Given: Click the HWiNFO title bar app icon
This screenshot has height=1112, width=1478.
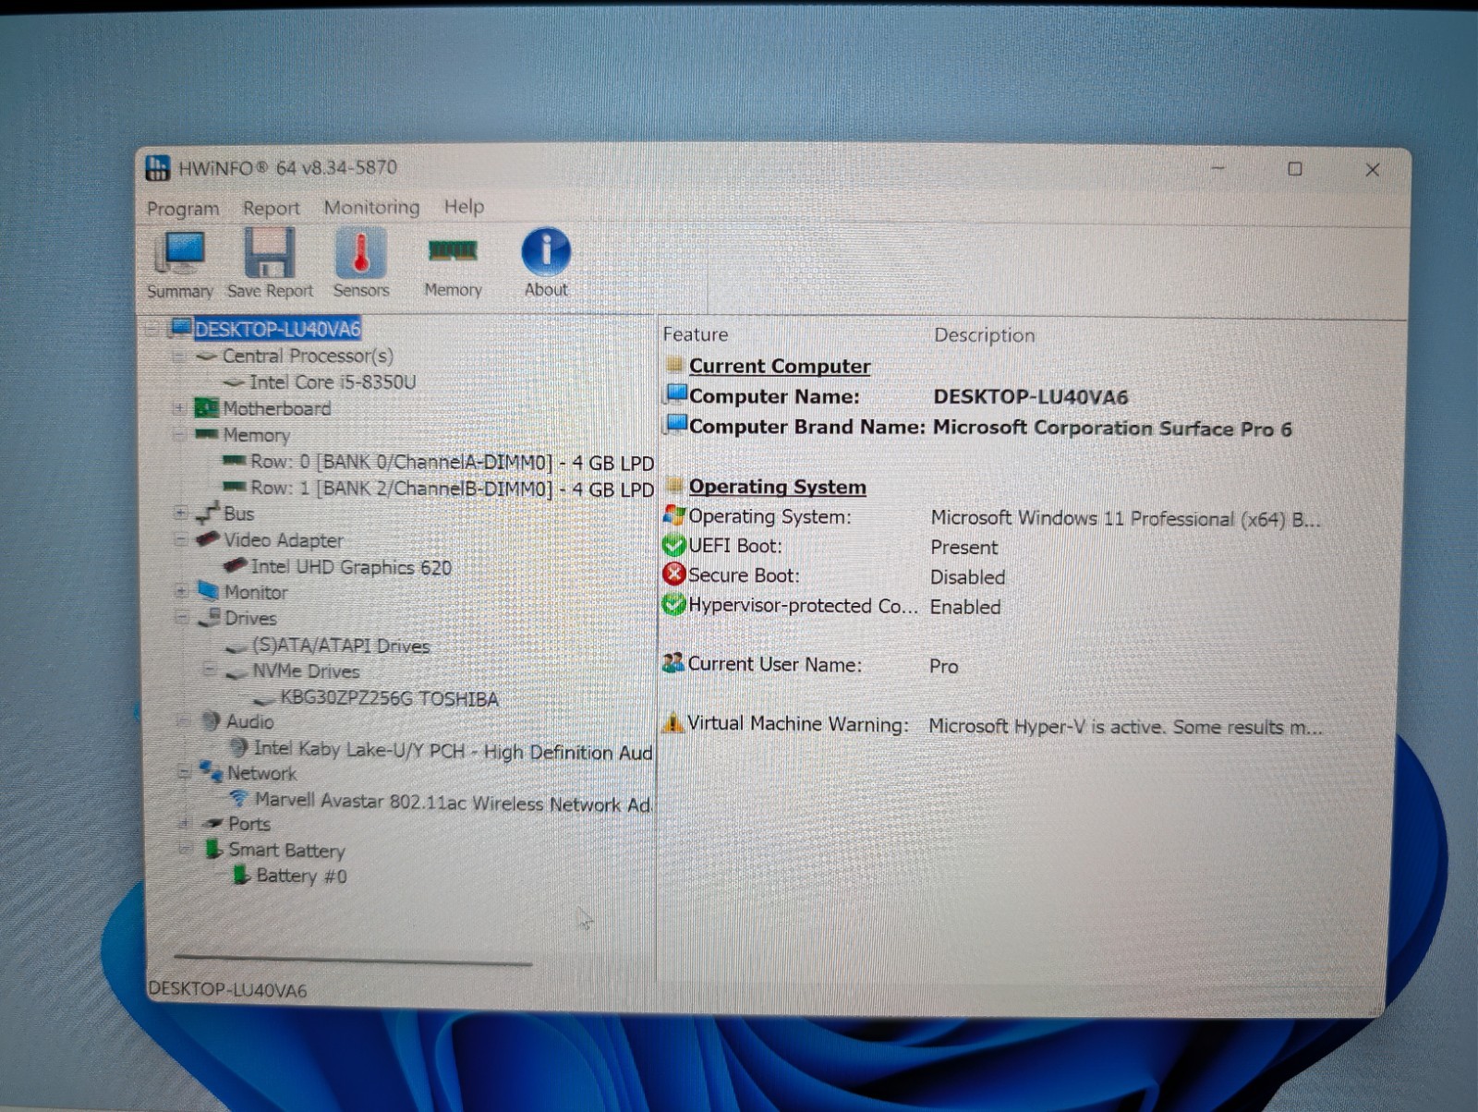Looking at the screenshot, I should tap(158, 168).
